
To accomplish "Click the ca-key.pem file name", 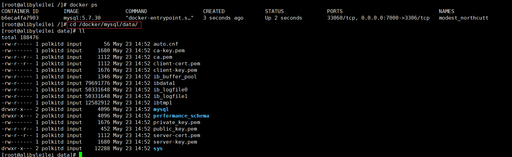I will [169, 51].
